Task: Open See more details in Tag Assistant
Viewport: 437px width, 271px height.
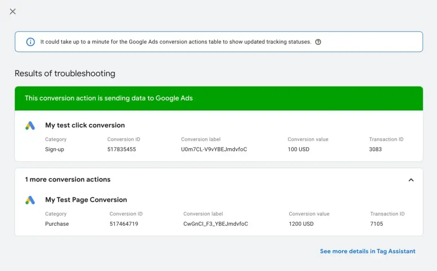Action: pos(367,251)
